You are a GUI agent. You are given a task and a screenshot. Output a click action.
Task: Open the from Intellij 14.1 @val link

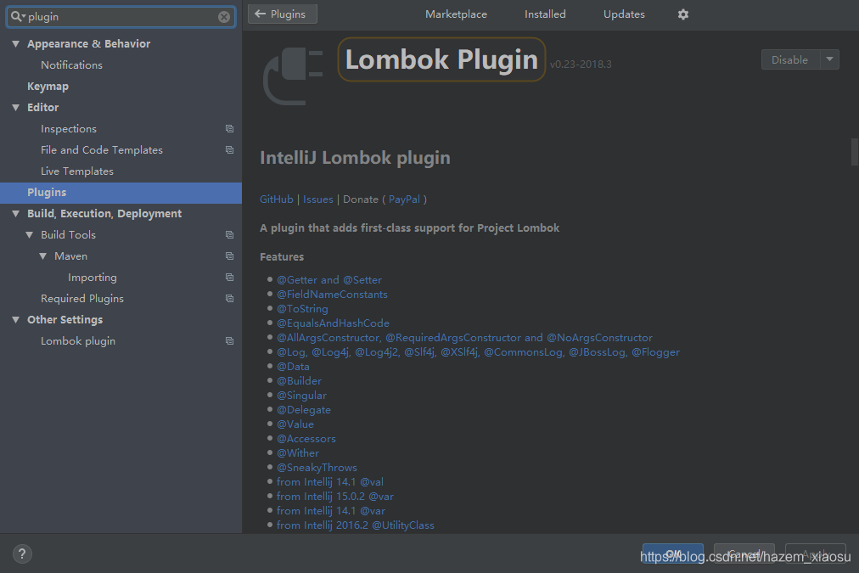click(330, 482)
